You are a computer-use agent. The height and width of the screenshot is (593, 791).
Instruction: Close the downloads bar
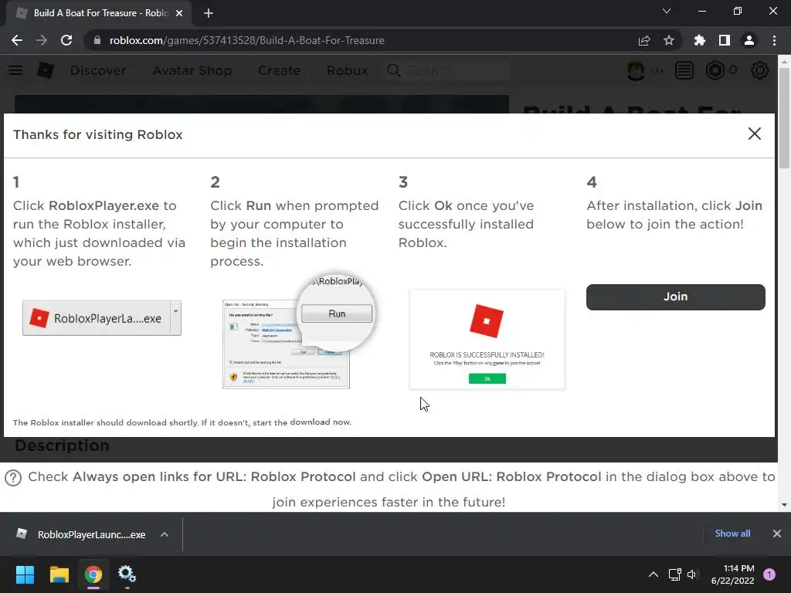tap(777, 534)
